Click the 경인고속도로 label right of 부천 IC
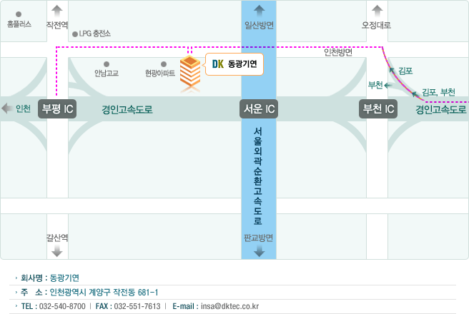The image size is (469, 314). [x=441, y=109]
